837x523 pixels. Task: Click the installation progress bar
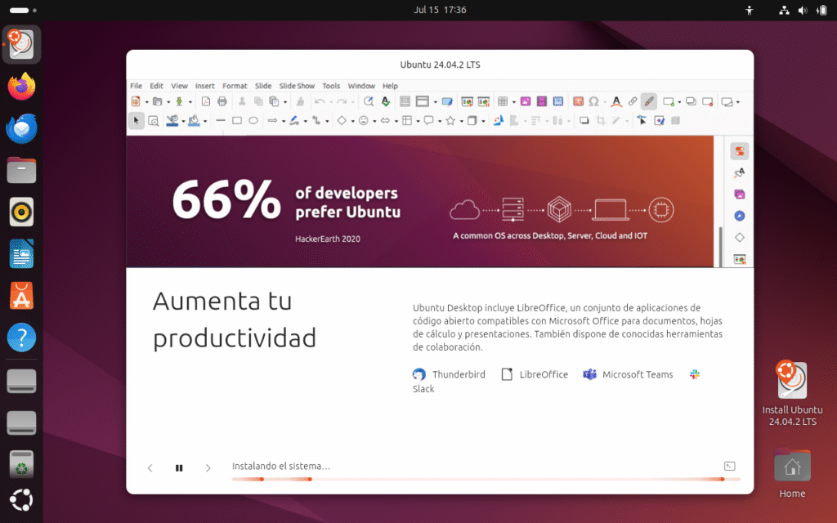click(x=486, y=479)
